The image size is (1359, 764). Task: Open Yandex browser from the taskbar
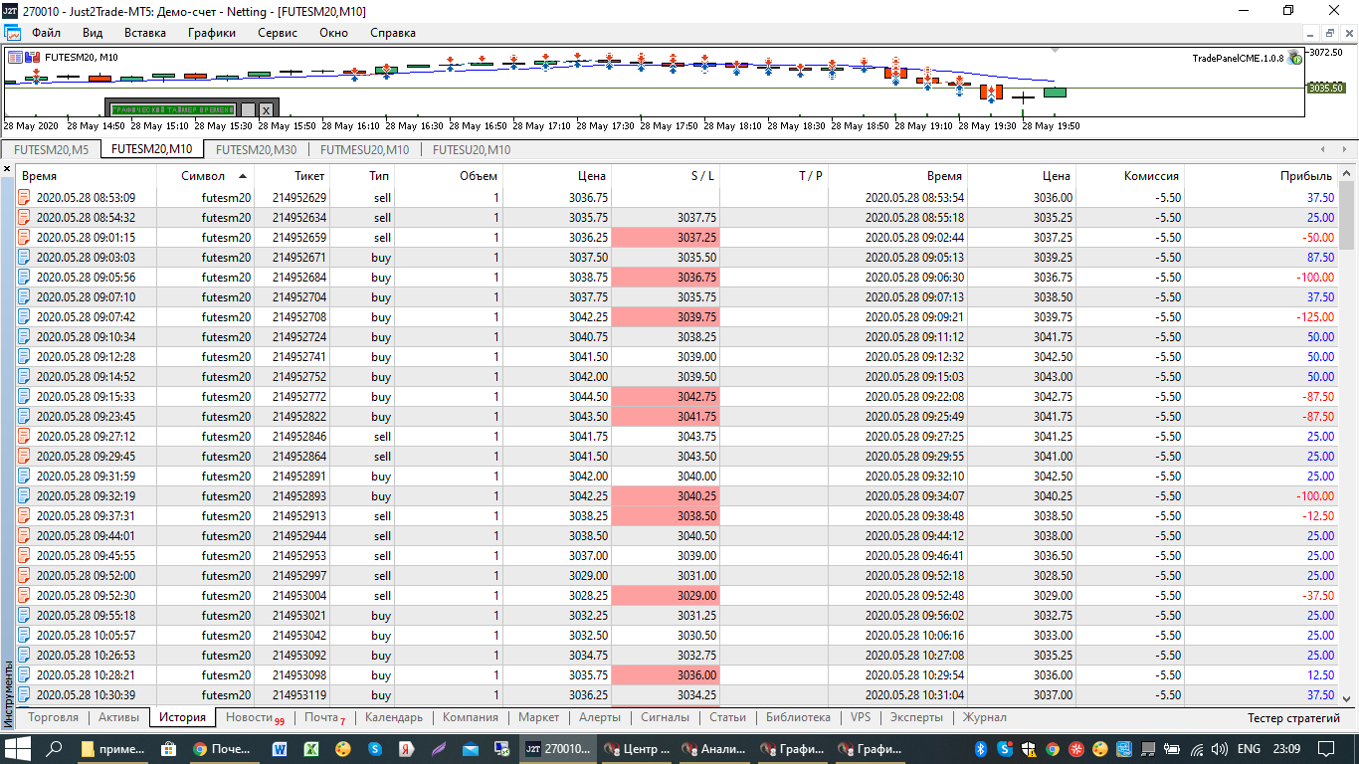406,748
